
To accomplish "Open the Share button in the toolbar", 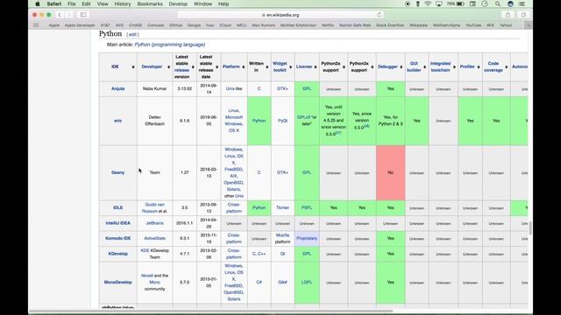I will [508, 15].
